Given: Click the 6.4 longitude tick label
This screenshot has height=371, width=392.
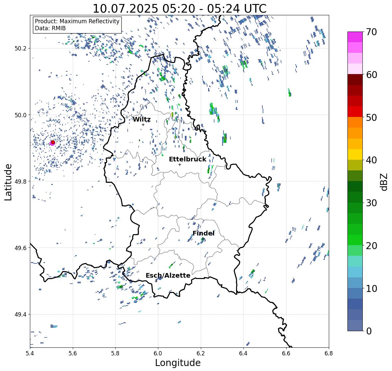Looking at the screenshot, I should (x=243, y=353).
